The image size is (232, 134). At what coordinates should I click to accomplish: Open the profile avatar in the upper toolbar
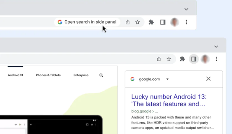tap(175, 22)
